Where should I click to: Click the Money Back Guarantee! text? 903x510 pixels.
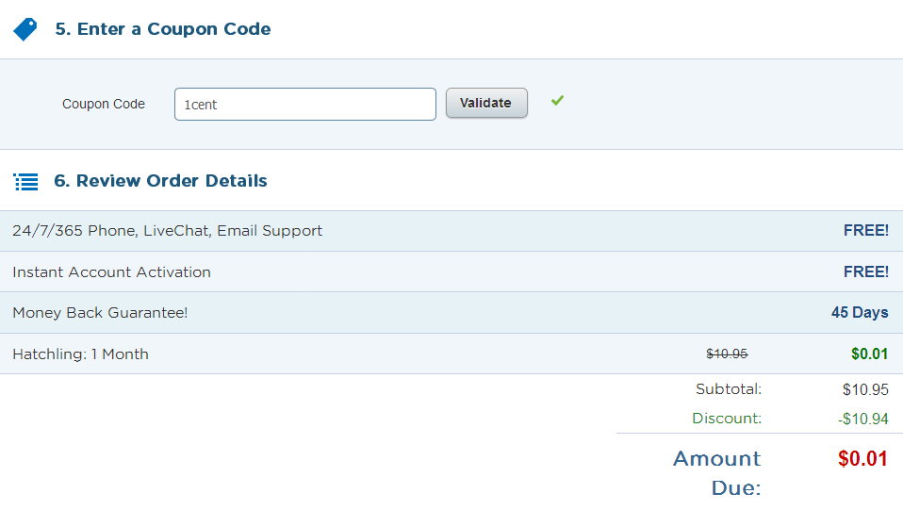click(x=100, y=313)
